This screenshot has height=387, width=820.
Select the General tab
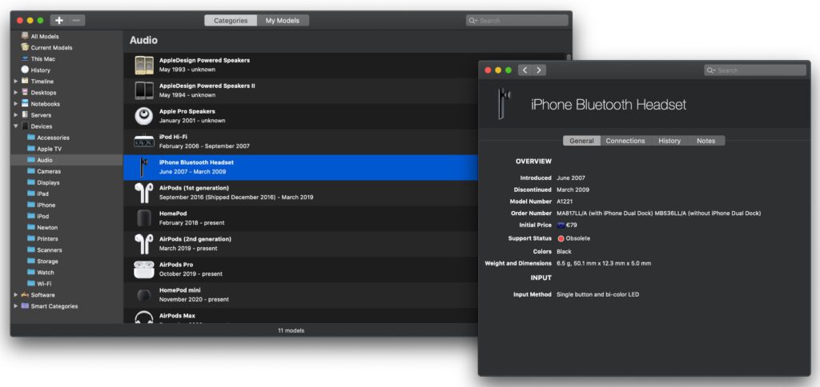(x=581, y=141)
